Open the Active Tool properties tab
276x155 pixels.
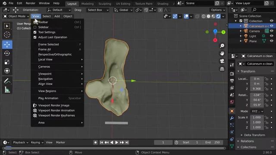pos(232,65)
